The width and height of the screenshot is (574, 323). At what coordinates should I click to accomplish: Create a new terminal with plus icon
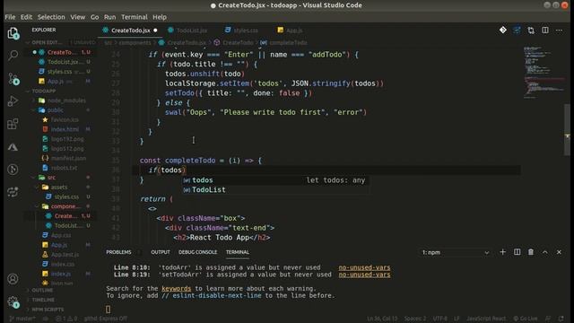(502, 252)
